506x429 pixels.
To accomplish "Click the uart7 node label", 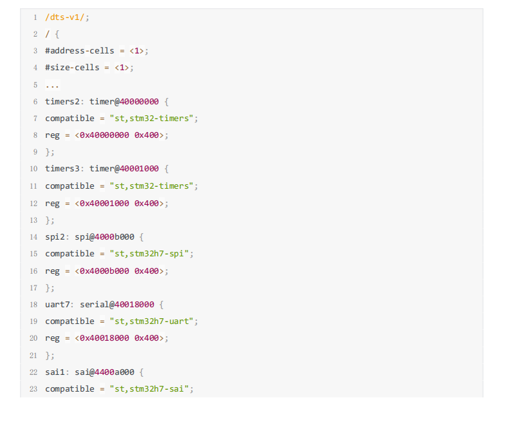I will [58, 304].
